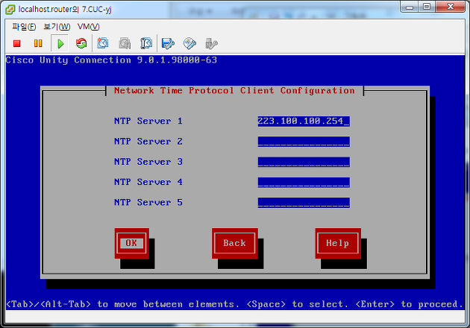The height and width of the screenshot is (328, 470).
Task: Click the Help button
Action: pos(338,243)
